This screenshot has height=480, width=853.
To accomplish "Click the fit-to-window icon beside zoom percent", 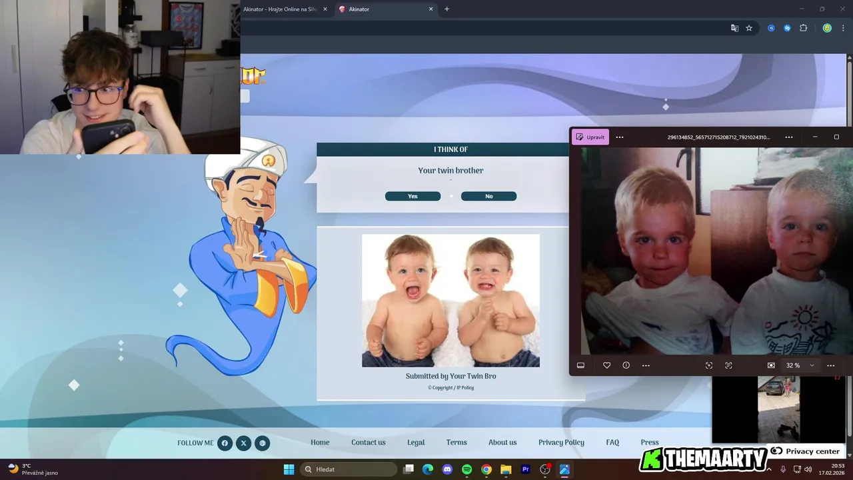I will [771, 365].
